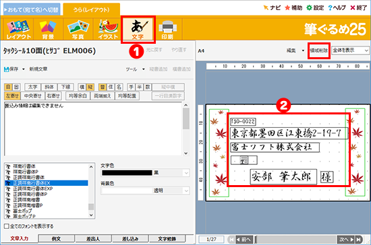Click the 領域削除 button
The width and height of the screenshot is (371, 245).
coord(319,50)
